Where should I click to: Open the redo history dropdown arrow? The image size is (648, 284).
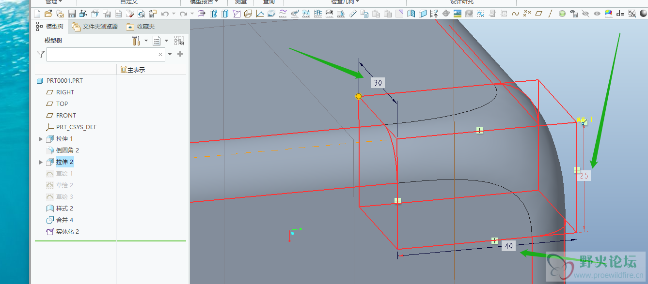tap(192, 14)
